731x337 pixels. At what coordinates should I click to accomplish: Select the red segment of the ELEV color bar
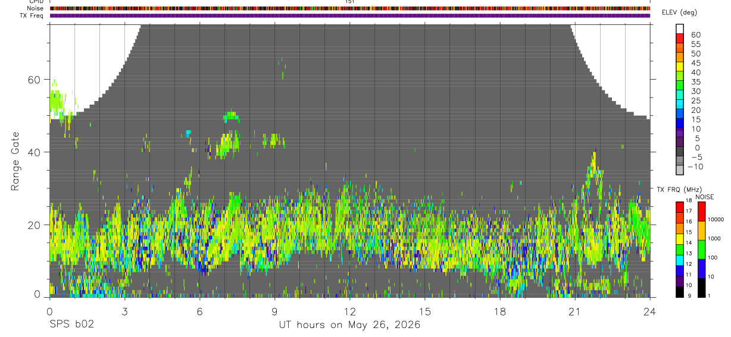(680, 38)
